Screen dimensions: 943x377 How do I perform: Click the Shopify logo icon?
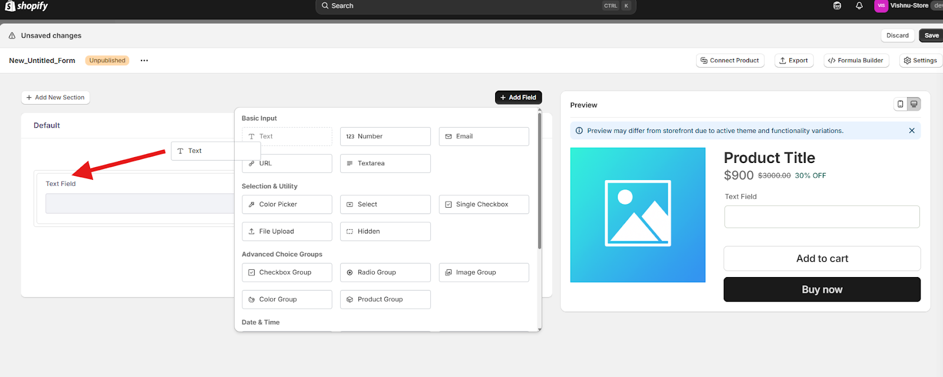[x=10, y=6]
